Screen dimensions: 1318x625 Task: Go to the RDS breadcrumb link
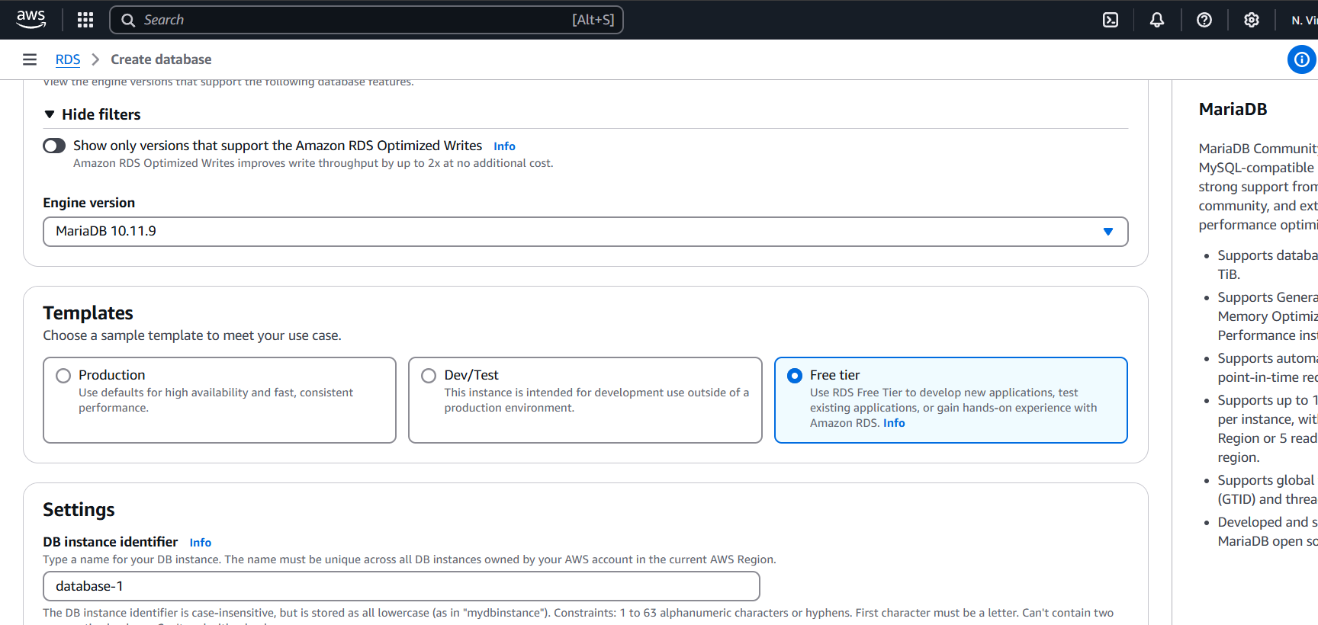click(x=68, y=59)
